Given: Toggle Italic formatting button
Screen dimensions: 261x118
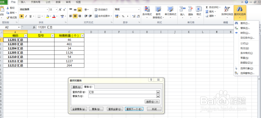Looking at the screenshot, I should (x=26, y=16).
